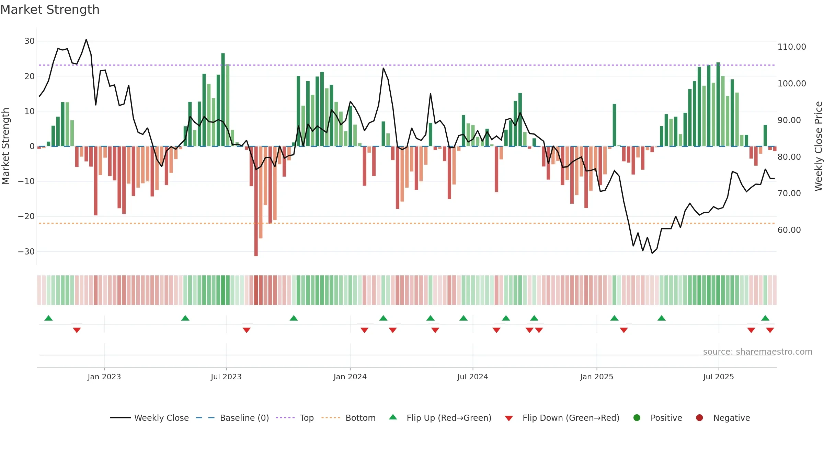
Task: Click the vertical Market Strength axis title
Action: pyautogui.click(x=5, y=146)
